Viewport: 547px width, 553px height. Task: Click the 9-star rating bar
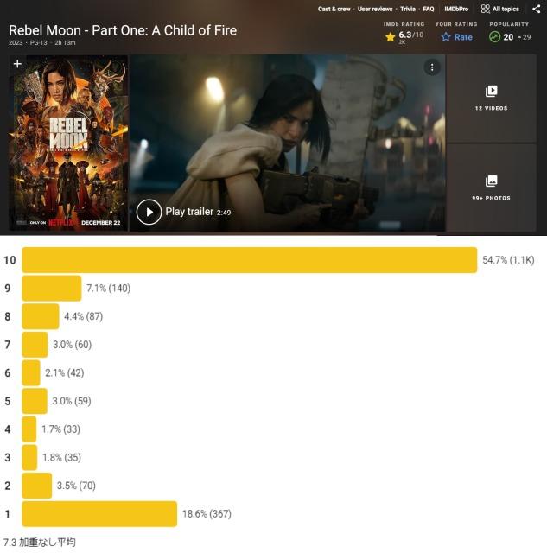(51, 288)
